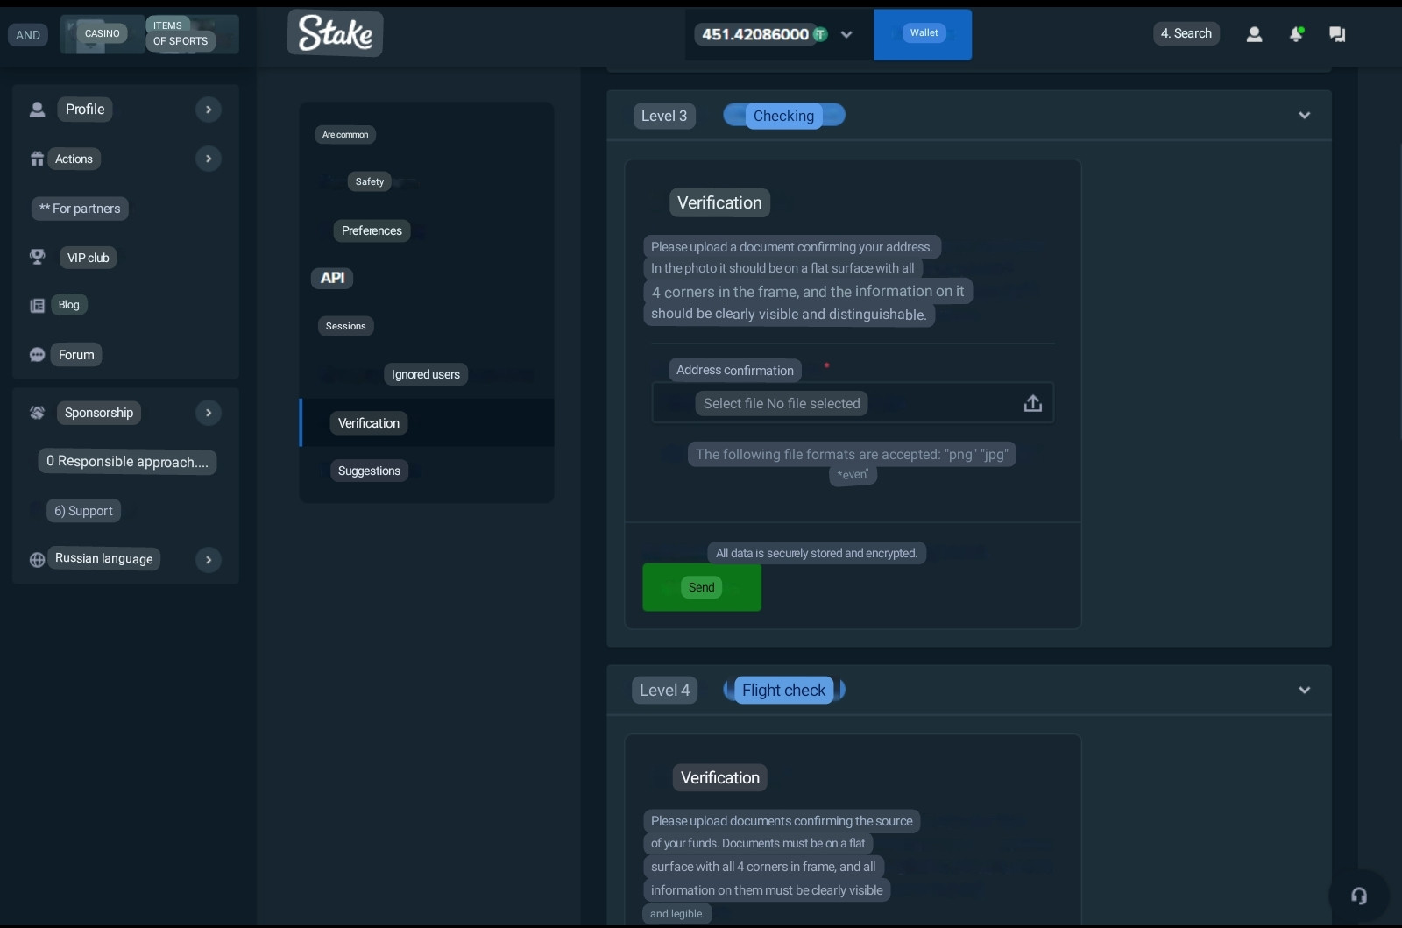This screenshot has height=928, width=1402.
Task: Open Support link in sidebar
Action: [83, 511]
